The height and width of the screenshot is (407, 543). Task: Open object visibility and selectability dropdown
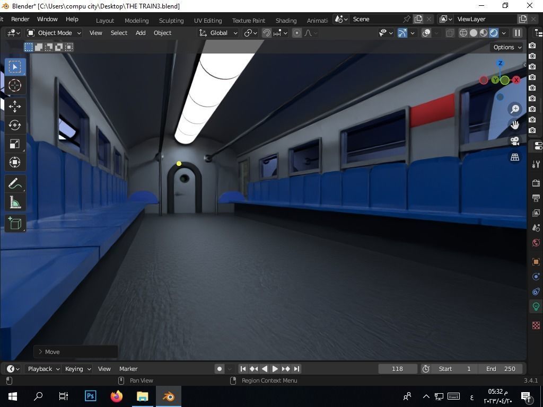tap(386, 33)
